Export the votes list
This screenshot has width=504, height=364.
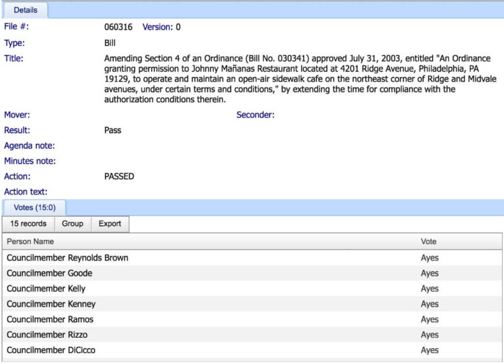click(x=110, y=223)
